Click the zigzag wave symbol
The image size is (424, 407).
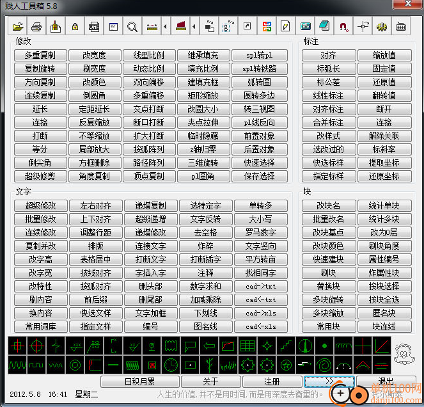(56, 365)
